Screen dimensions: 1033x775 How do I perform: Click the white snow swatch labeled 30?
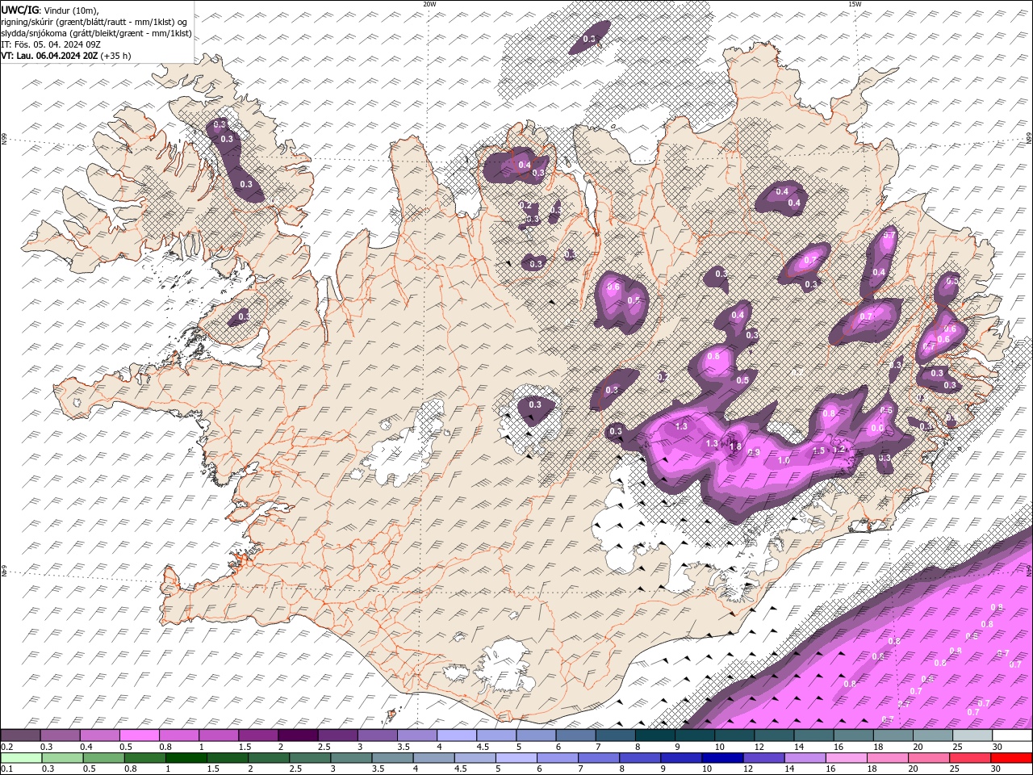coord(1012,735)
